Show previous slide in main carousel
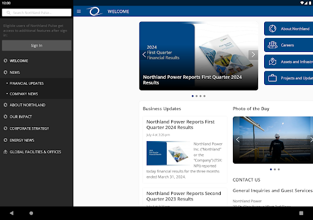The width and height of the screenshot is (313, 220). 144,54
